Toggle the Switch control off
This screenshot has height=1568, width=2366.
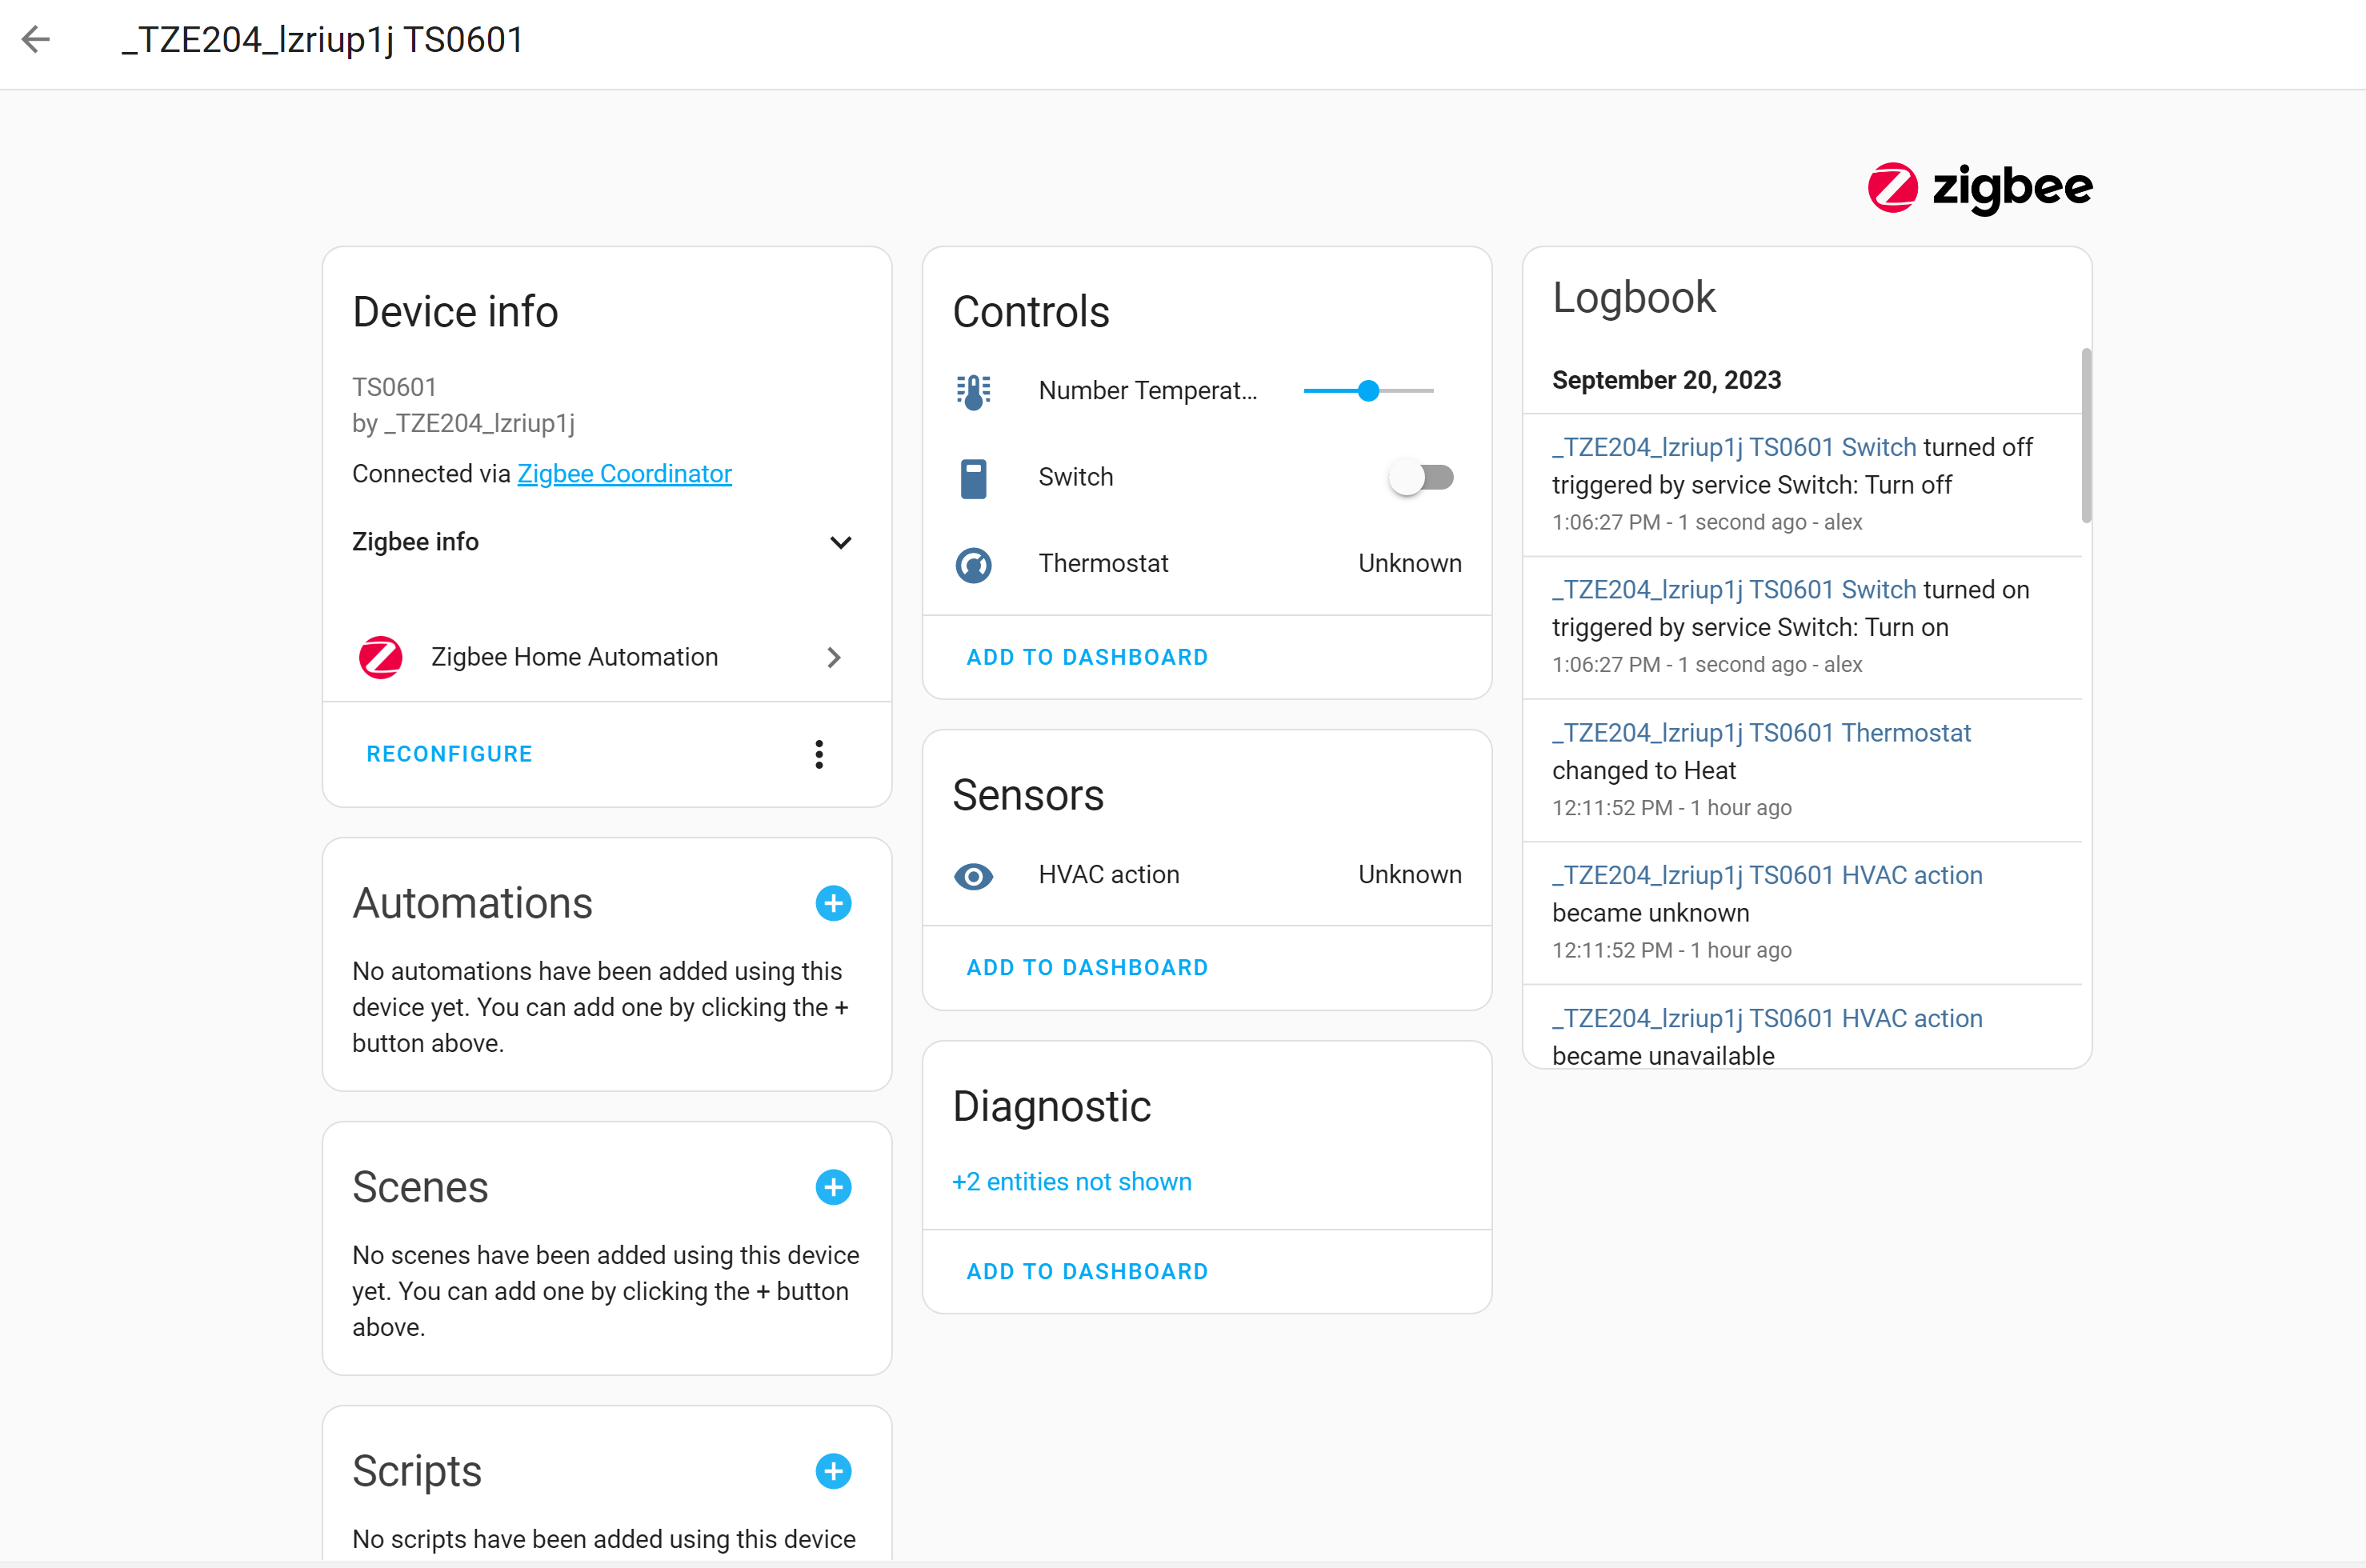[1421, 477]
